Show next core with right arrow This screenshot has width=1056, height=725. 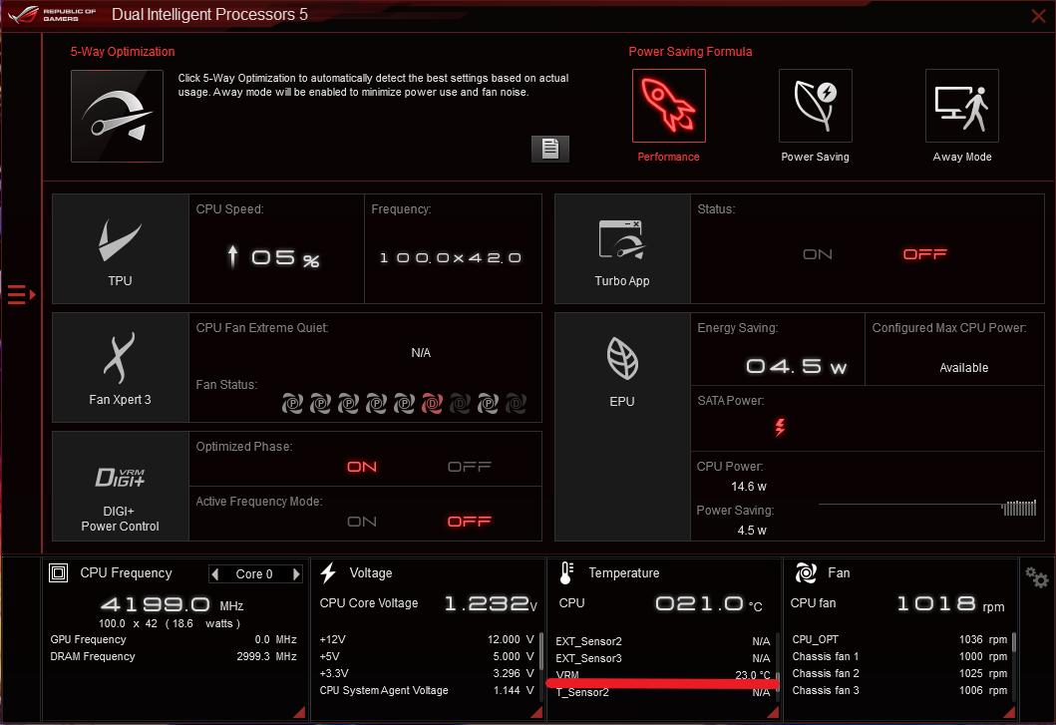(x=295, y=574)
